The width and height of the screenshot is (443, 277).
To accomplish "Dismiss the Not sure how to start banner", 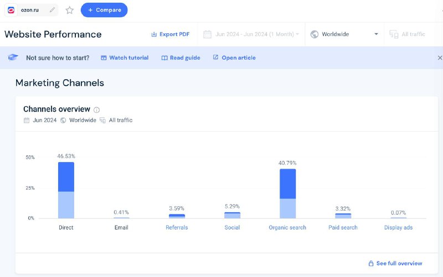I will 440,58.
